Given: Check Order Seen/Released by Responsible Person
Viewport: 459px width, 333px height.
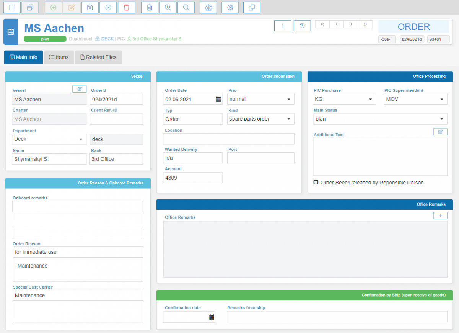Looking at the screenshot, I should pos(316,182).
